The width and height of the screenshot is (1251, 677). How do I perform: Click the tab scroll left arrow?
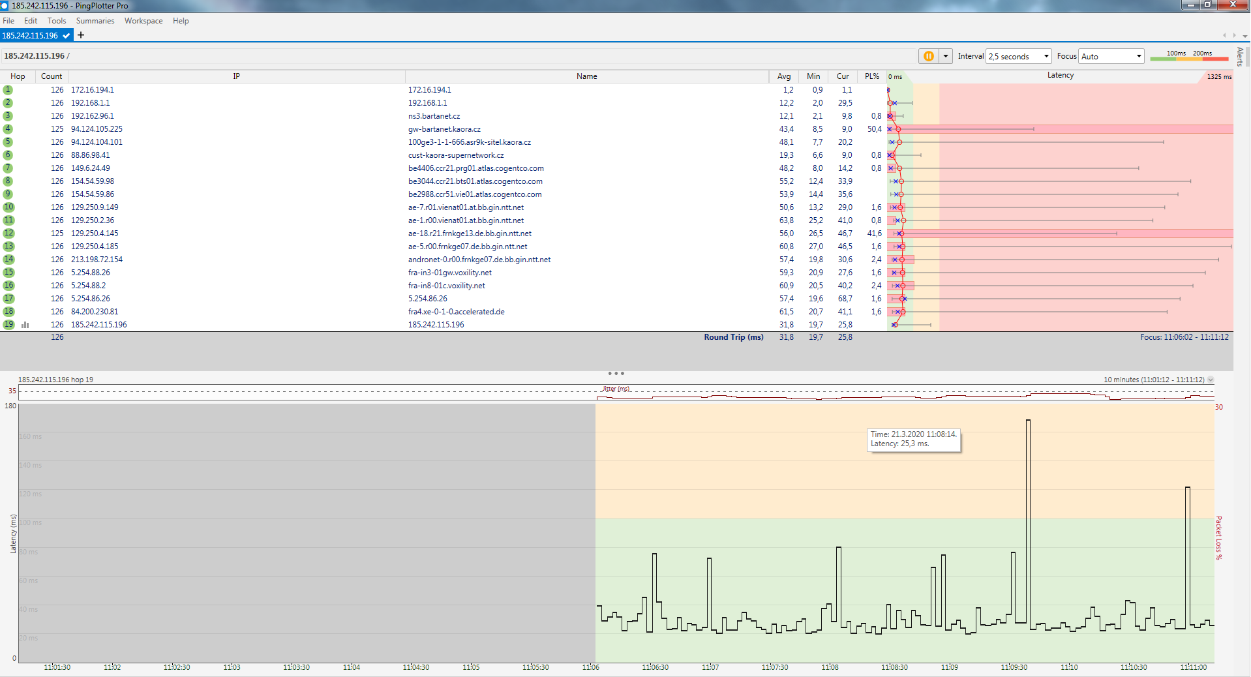(x=1224, y=35)
